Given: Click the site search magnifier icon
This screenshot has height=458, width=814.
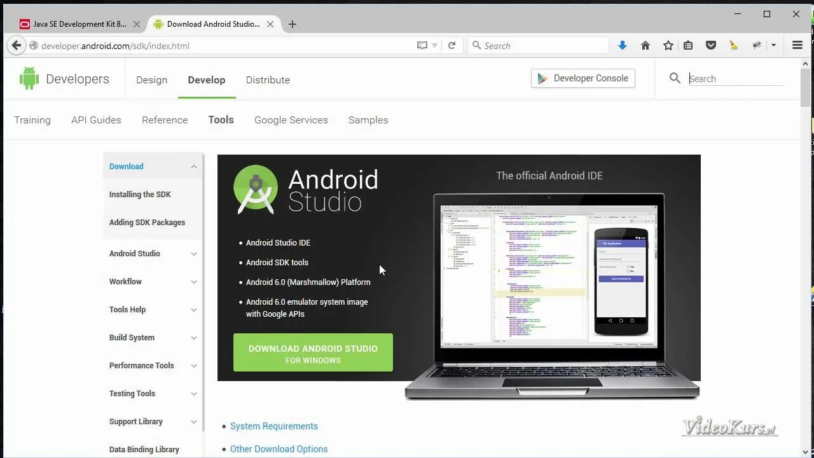Looking at the screenshot, I should [x=675, y=78].
